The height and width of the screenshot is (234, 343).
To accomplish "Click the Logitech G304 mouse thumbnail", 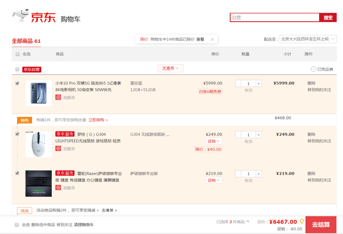I will click(39, 144).
